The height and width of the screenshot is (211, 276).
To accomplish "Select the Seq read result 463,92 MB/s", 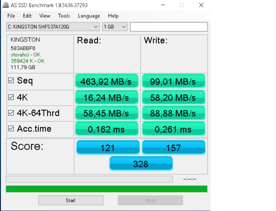I will coord(107,81).
